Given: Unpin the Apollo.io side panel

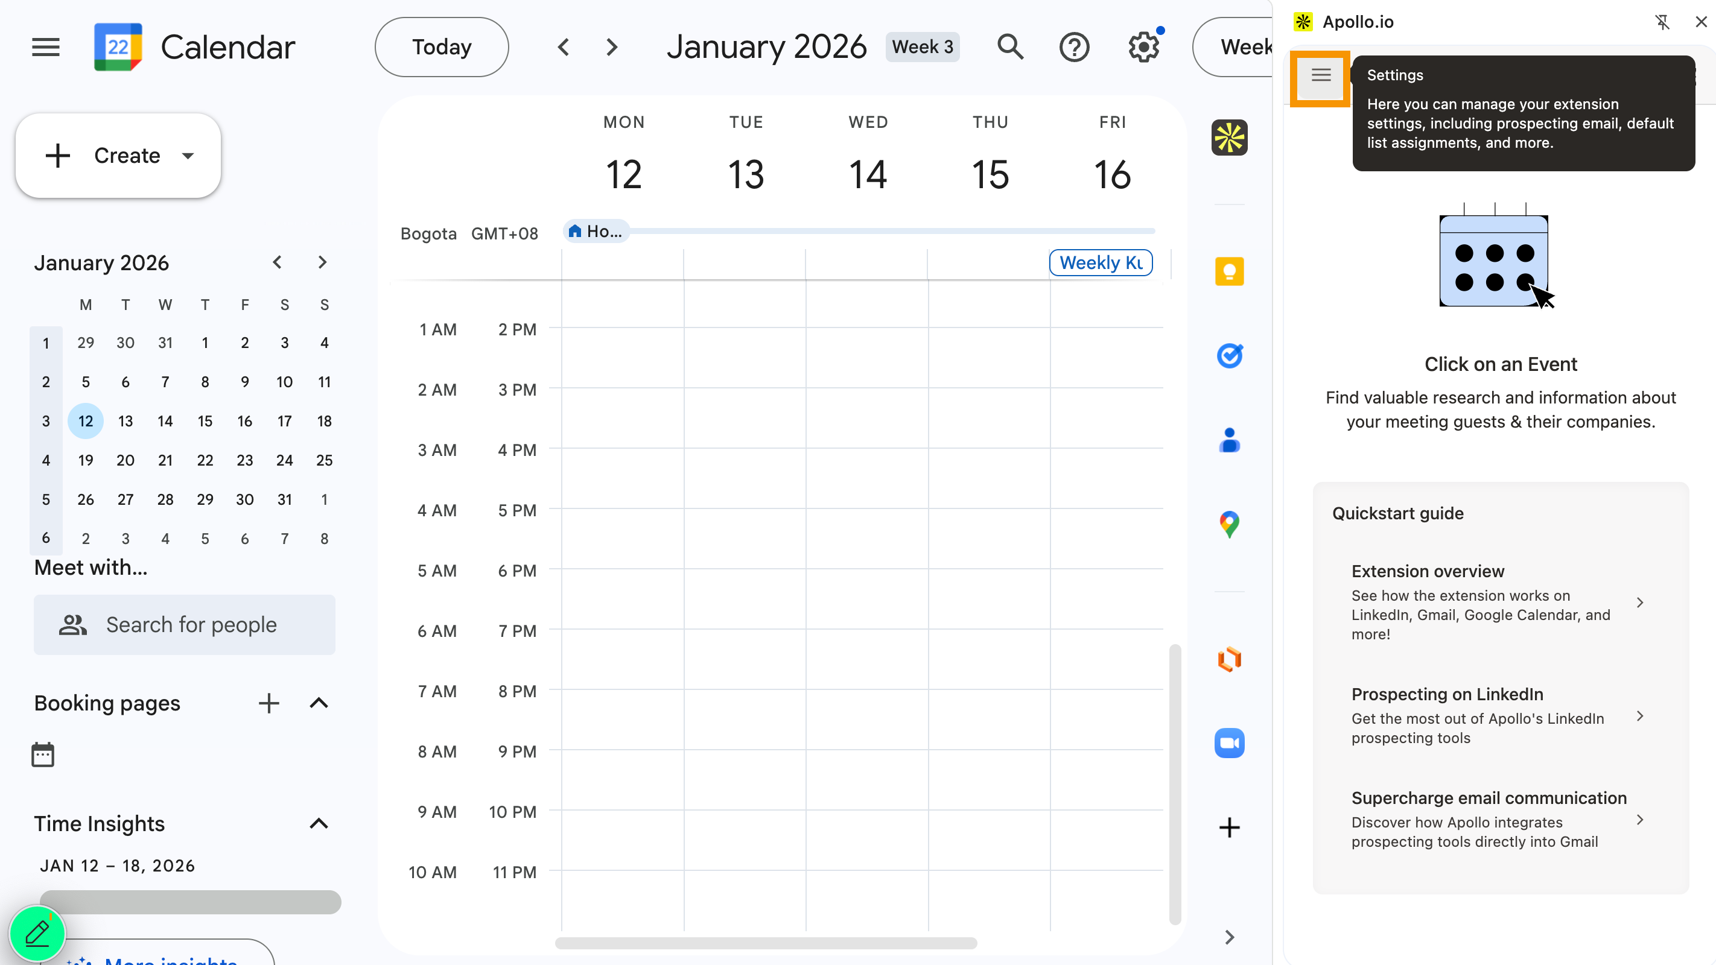Looking at the screenshot, I should tap(1662, 22).
